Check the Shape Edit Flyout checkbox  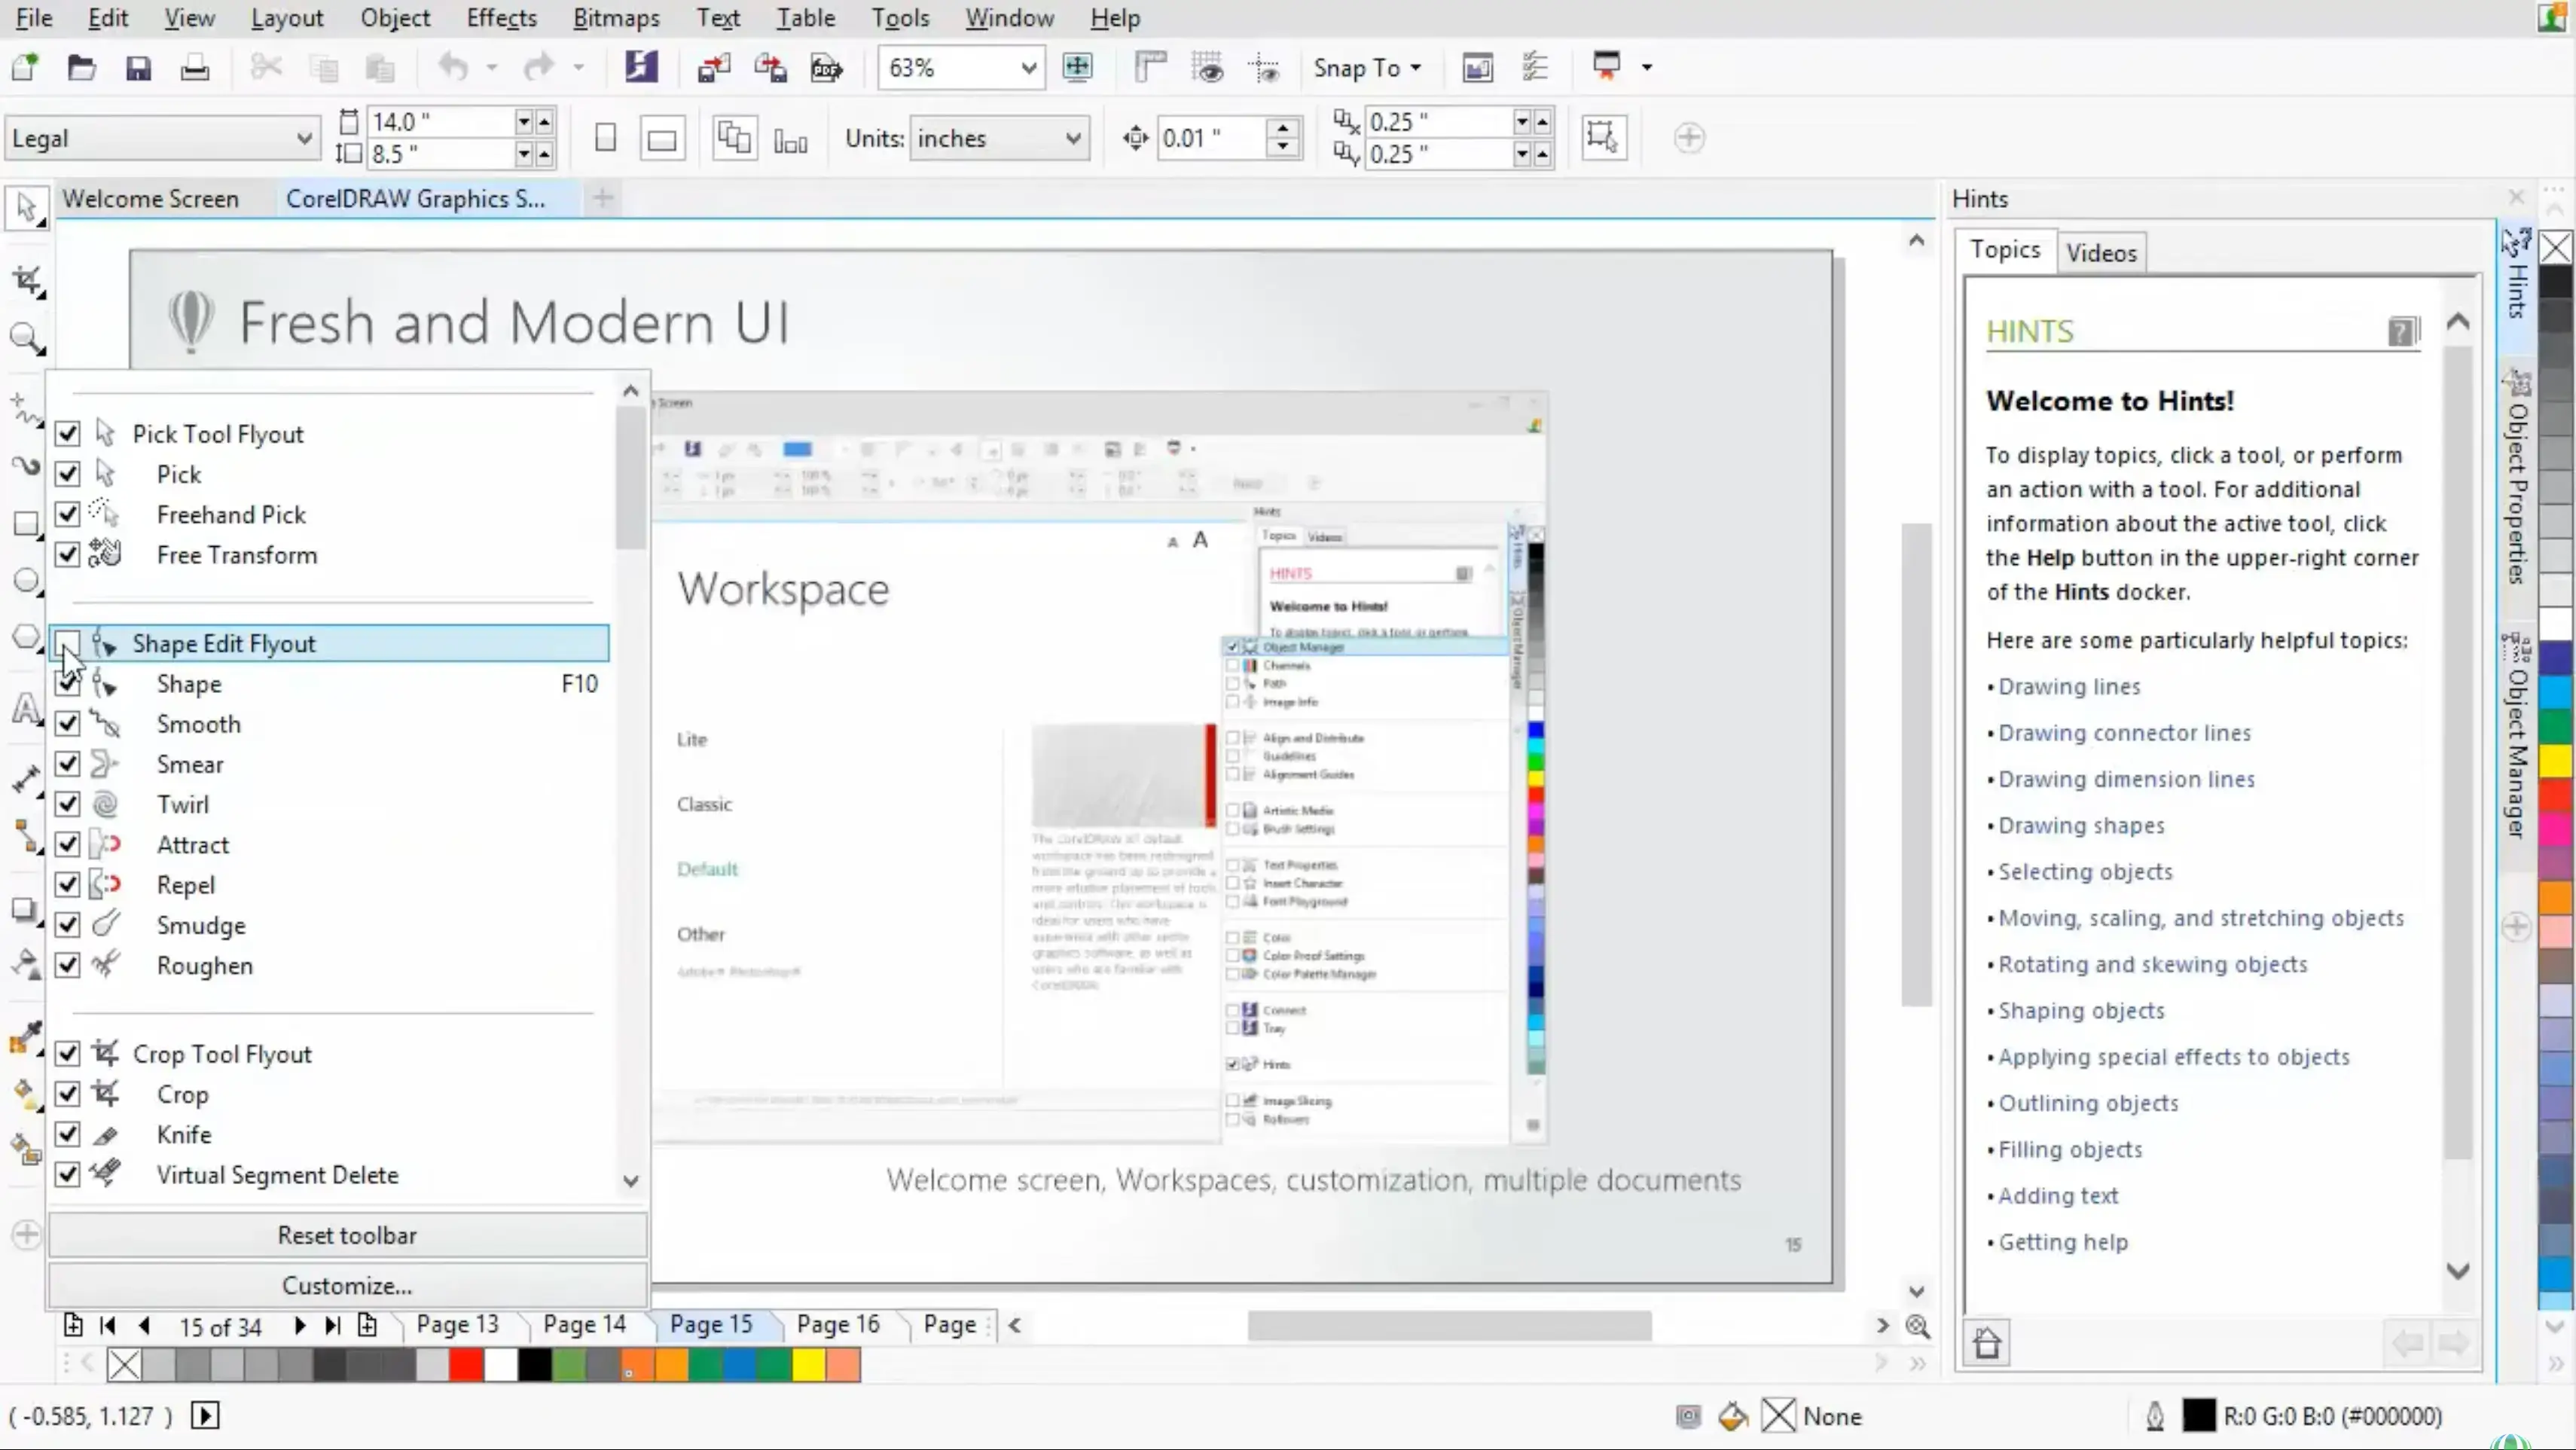(x=67, y=643)
